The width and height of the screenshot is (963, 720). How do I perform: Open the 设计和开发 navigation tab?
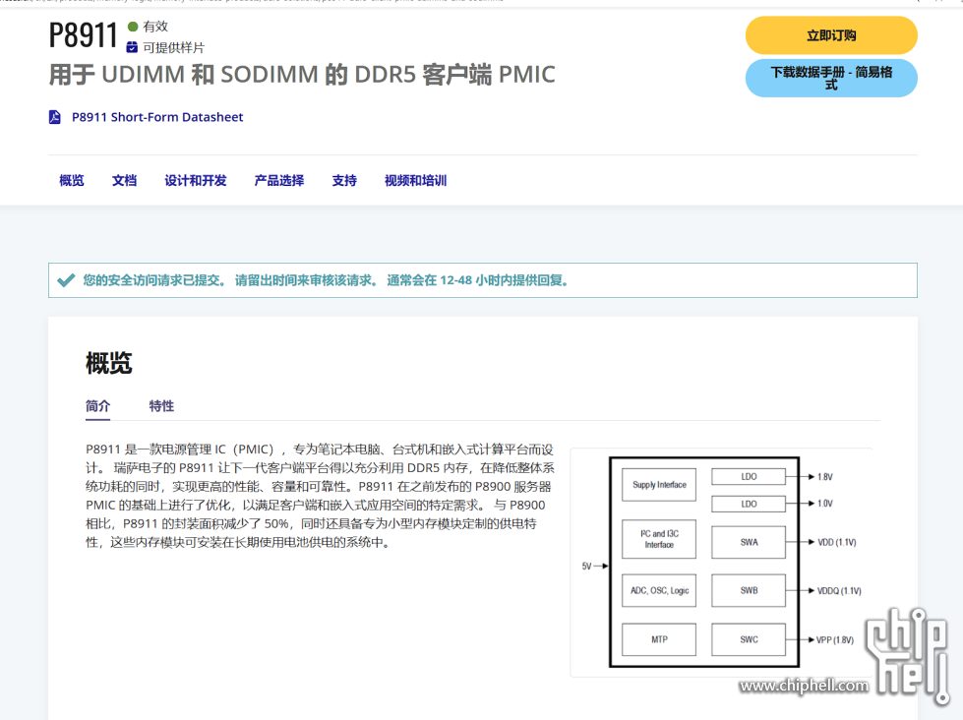[x=196, y=180]
